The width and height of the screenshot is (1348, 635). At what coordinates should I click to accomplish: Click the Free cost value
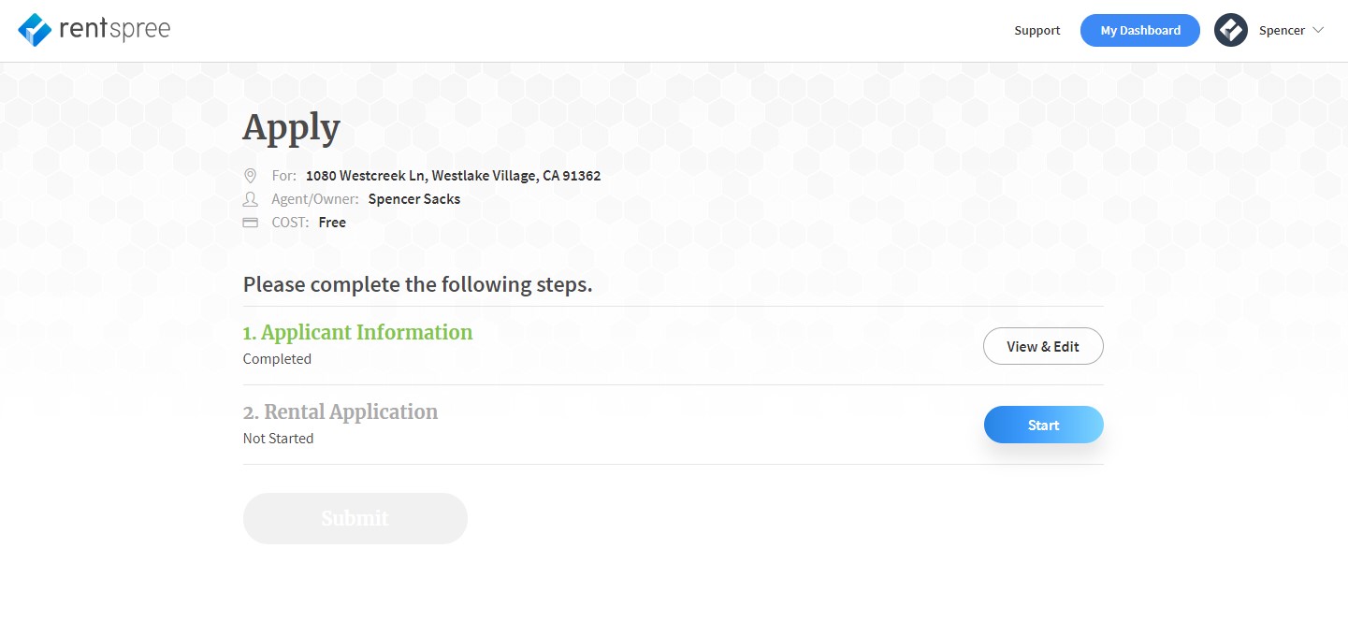(332, 223)
